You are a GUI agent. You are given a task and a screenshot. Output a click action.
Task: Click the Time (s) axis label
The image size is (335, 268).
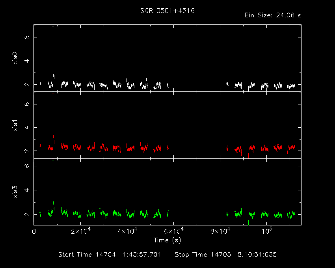click(x=167, y=240)
